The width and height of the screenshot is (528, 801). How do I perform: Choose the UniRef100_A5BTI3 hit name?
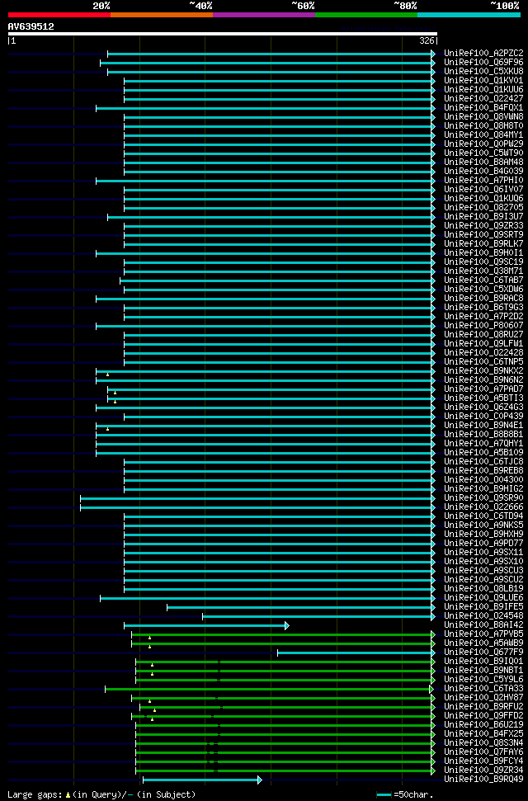[x=483, y=398]
